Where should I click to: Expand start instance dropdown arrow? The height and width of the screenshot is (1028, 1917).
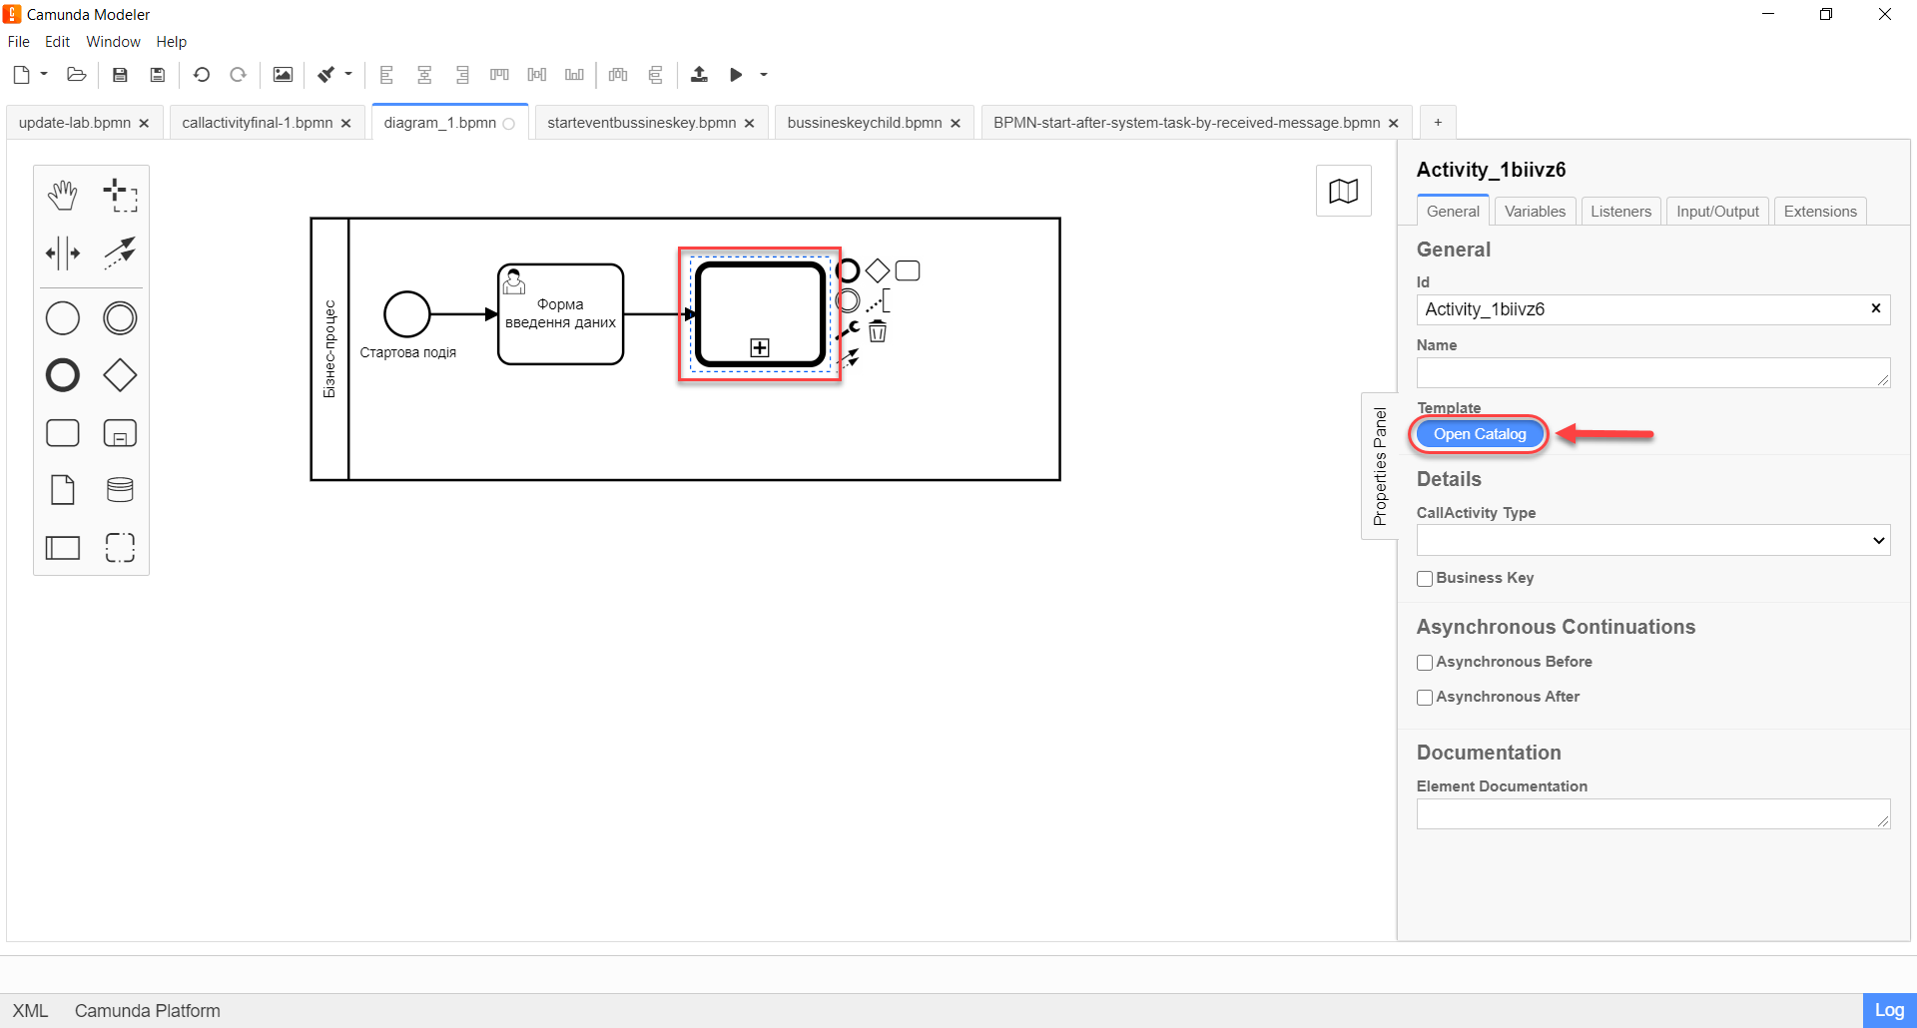click(x=764, y=75)
